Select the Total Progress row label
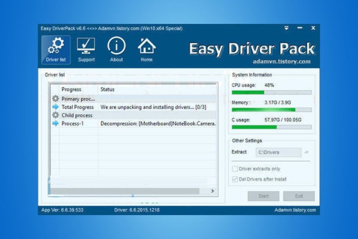Viewport: 358px width, 239px height. 77,107
